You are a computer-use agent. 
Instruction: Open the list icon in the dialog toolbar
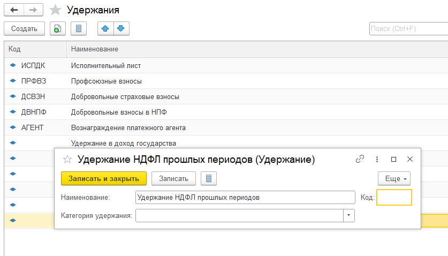click(209, 178)
